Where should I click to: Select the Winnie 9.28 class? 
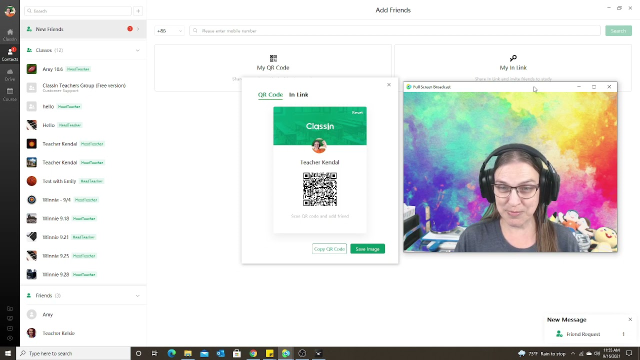(83, 274)
